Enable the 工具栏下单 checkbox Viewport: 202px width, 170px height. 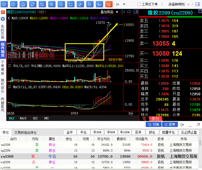(139, 4)
